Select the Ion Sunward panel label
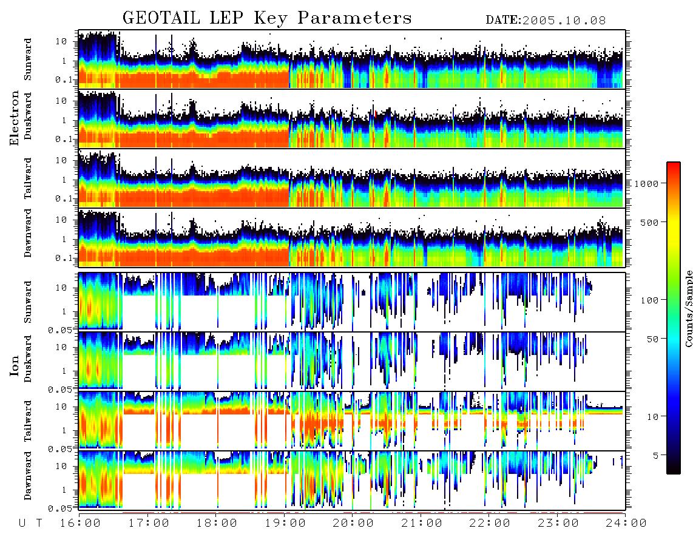 [x=28, y=302]
